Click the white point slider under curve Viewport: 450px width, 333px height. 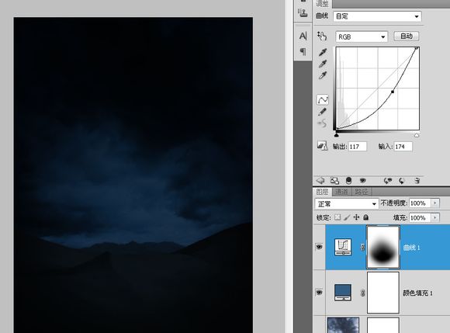tap(417, 134)
